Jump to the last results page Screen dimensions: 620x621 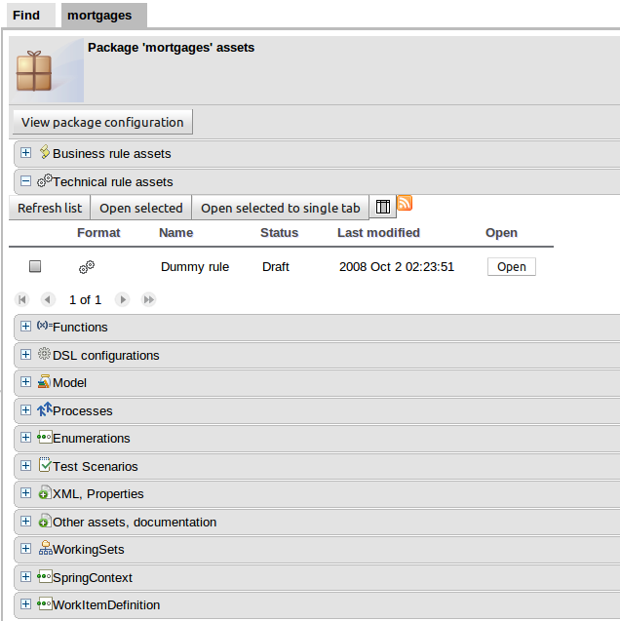coord(148,299)
